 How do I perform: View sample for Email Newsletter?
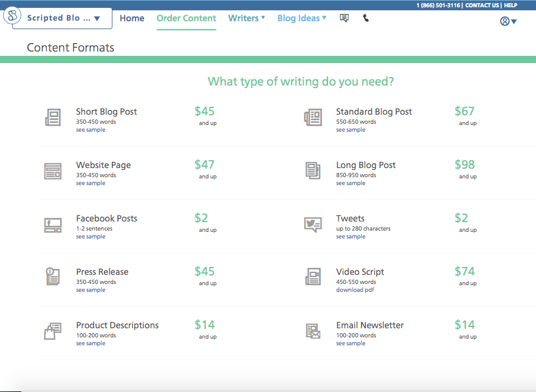point(351,343)
